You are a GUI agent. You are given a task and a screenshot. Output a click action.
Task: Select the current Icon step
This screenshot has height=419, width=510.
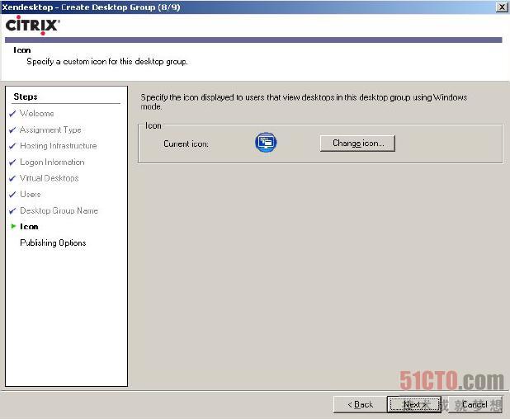(29, 227)
